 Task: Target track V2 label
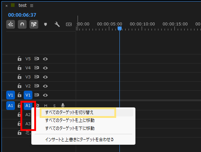[x=28, y=86]
